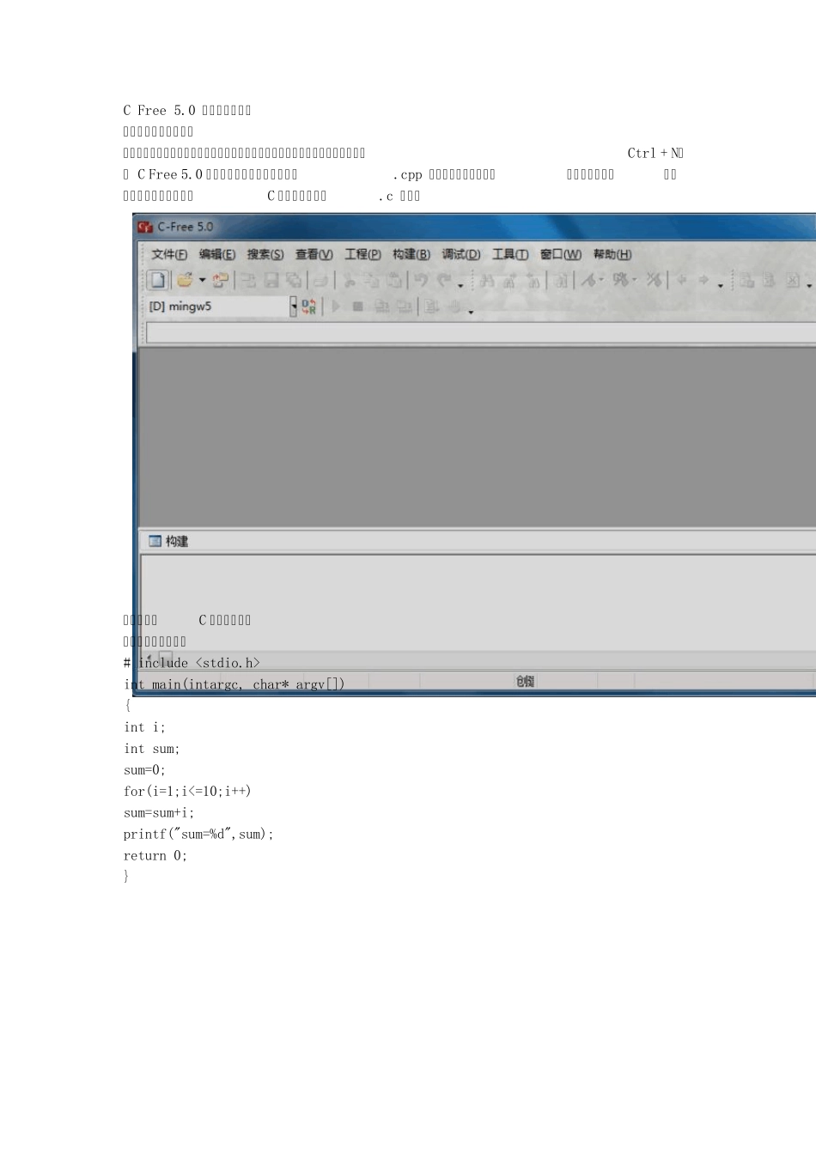The width and height of the screenshot is (816, 1154).
Task: Click the C-Free 5.0 title bar icon
Action: pos(145,227)
